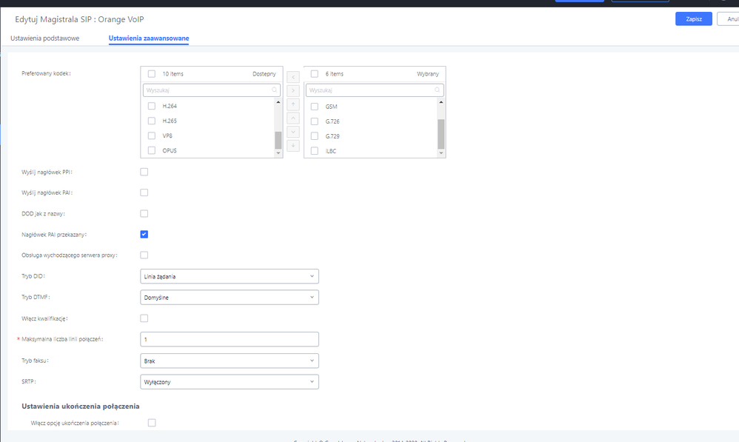Enable Obsługa wychodzącego serwera proxy checkbox
The image size is (739, 442).
pos(144,255)
